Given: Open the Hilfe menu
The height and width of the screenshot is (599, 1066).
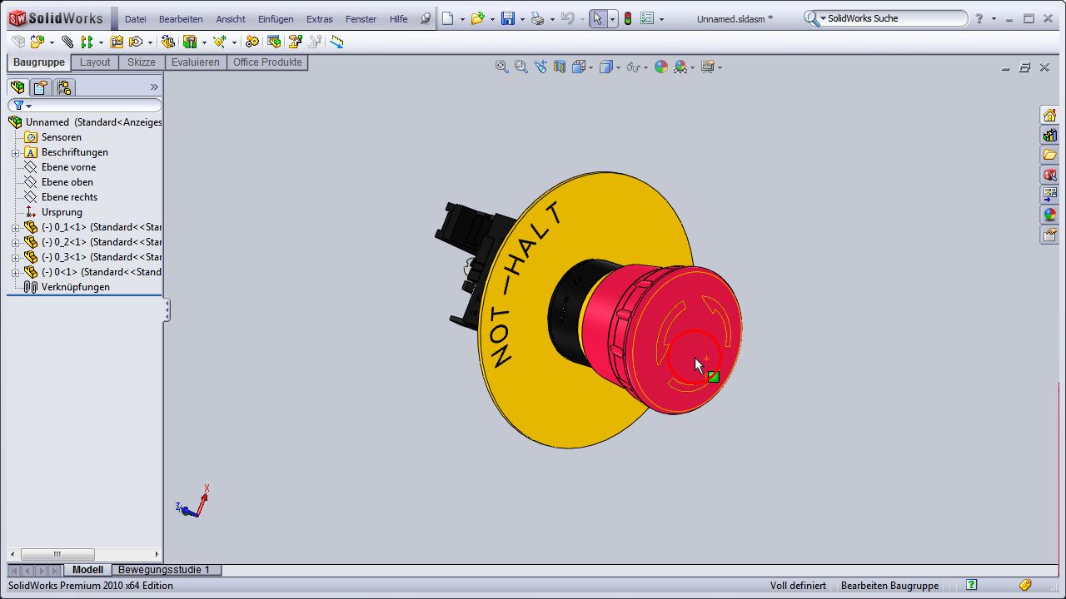Looking at the screenshot, I should 399,19.
